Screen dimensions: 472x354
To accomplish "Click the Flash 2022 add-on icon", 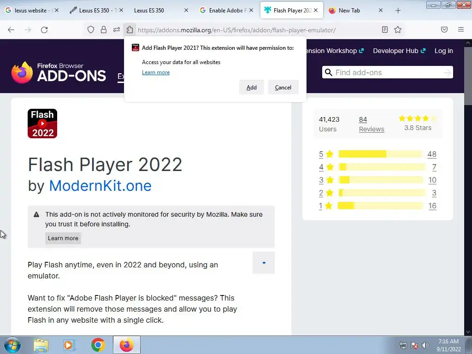I will (42, 124).
